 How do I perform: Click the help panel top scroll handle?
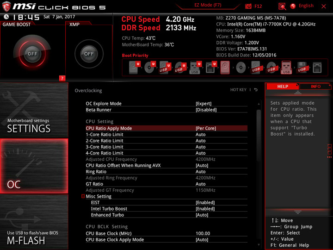[298, 92]
